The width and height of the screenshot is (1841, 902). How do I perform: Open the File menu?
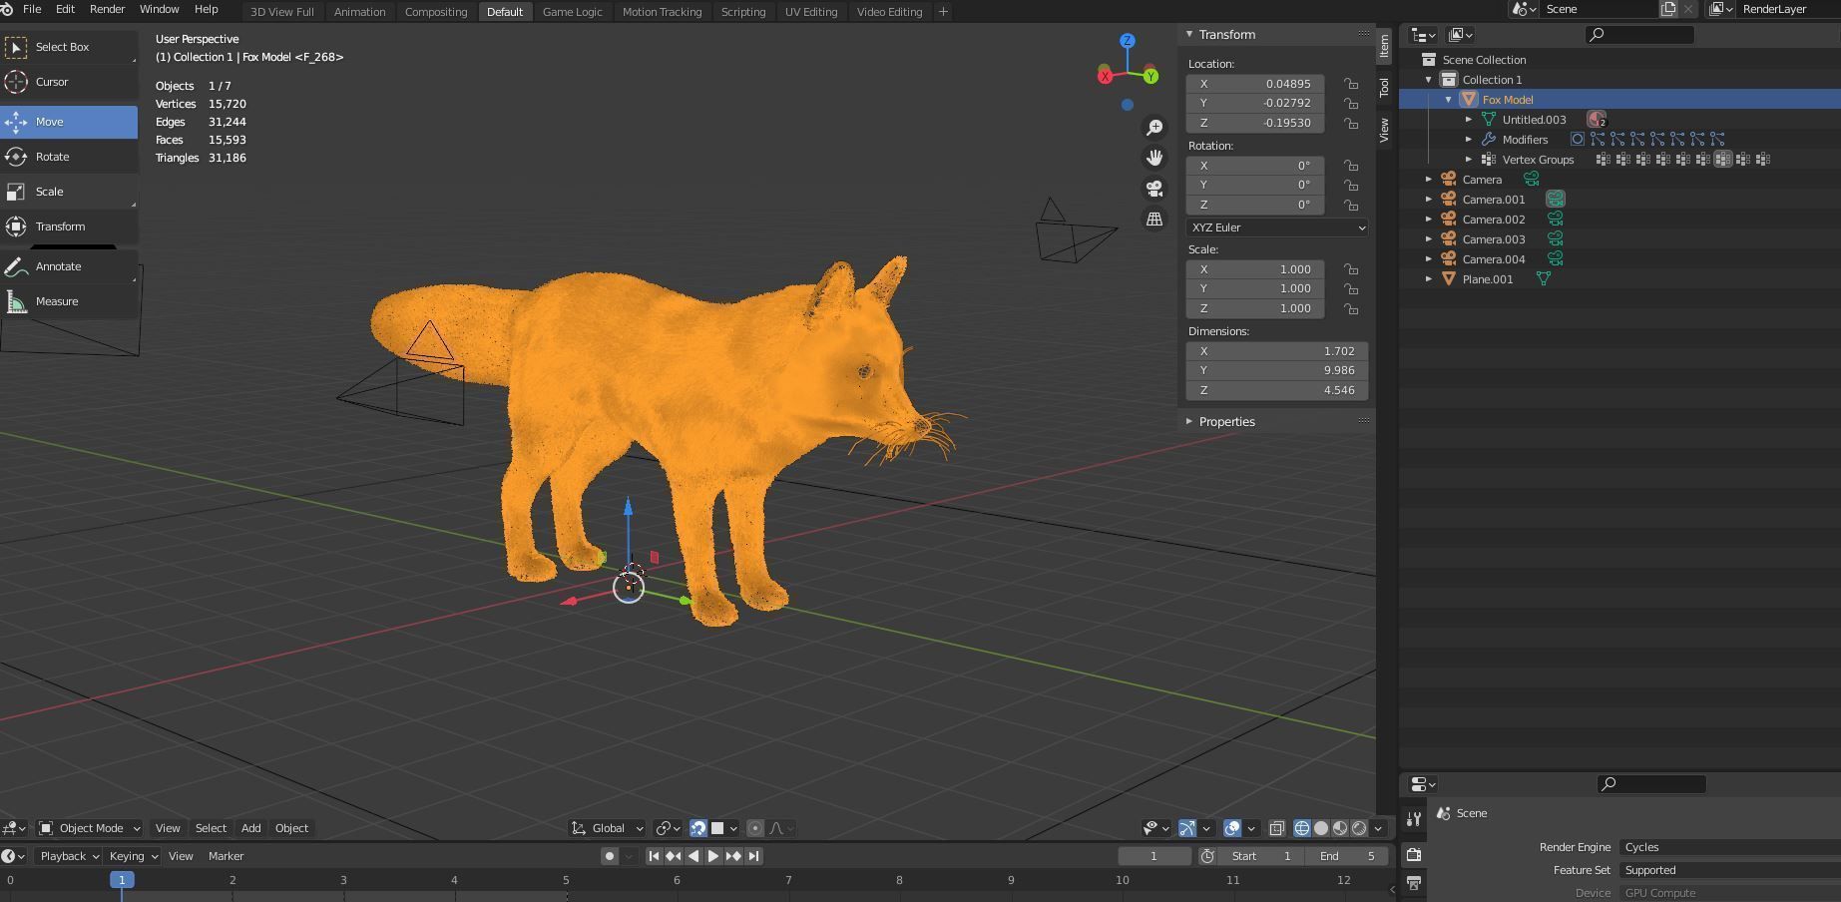(x=32, y=9)
